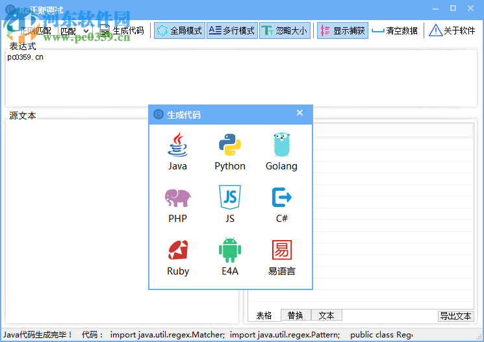Switch to the 文本 tab
The width and height of the screenshot is (484, 342).
(x=327, y=315)
